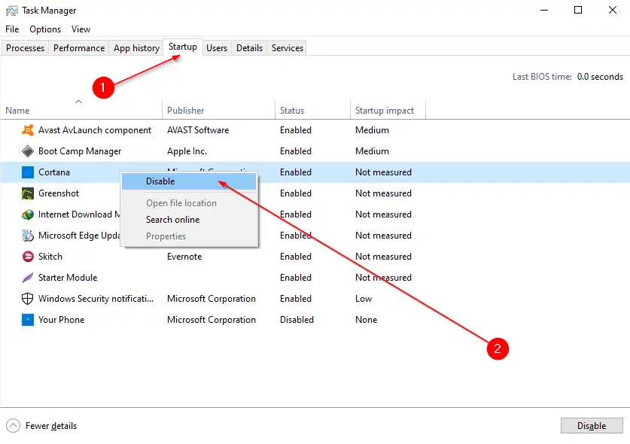Select the Internet Download Manager name text
Viewport: 630px width, 444px height.
(x=79, y=214)
